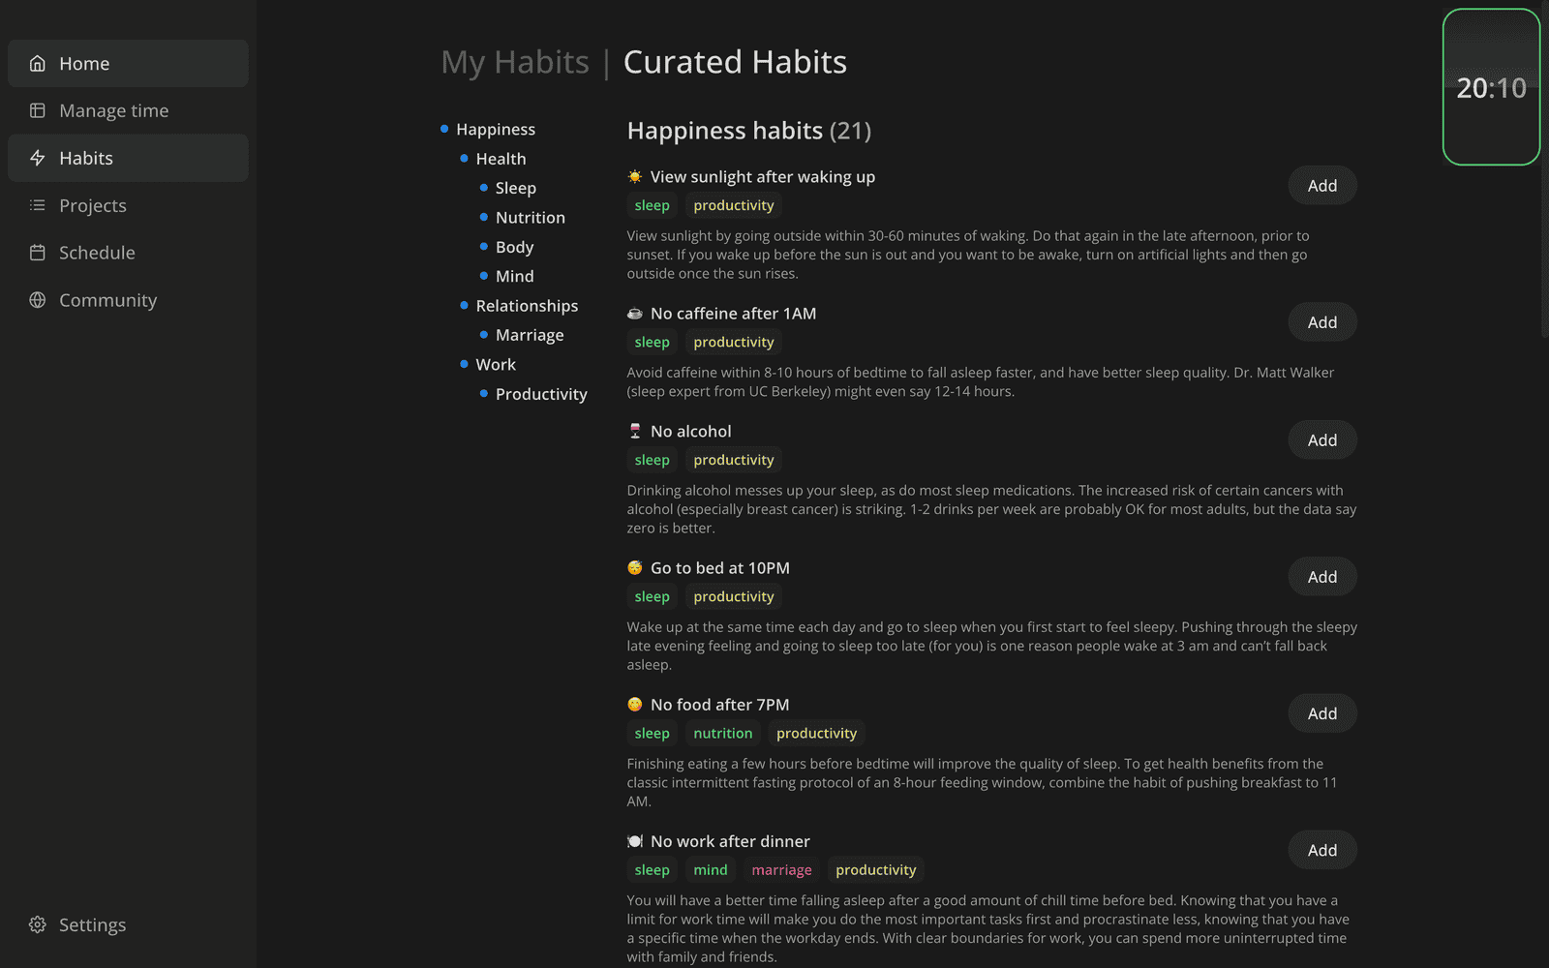Click the Community globe icon
The image size is (1549, 968).
click(38, 300)
